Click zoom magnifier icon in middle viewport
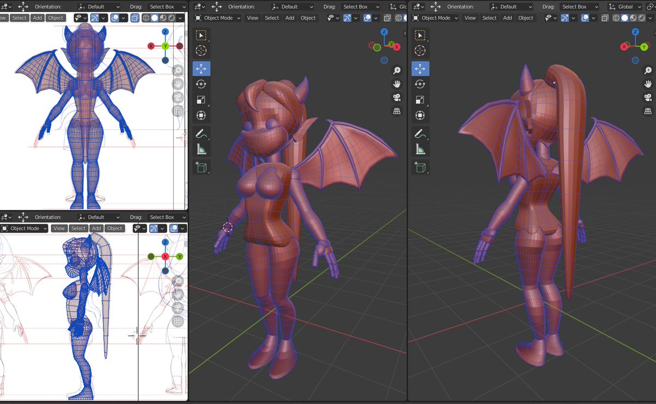The image size is (656, 404). pos(397,71)
